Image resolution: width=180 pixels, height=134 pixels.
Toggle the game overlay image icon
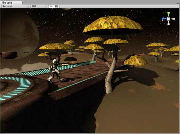[x=57, y=6]
